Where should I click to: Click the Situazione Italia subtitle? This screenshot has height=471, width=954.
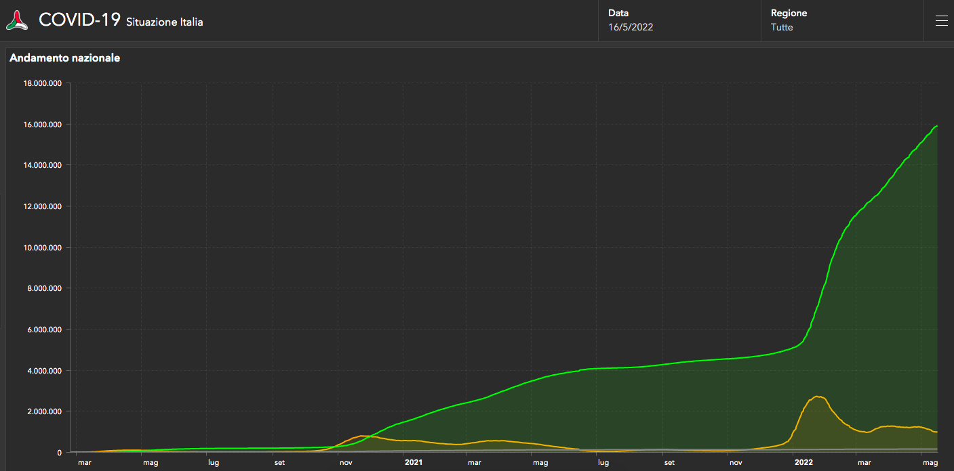click(x=165, y=22)
